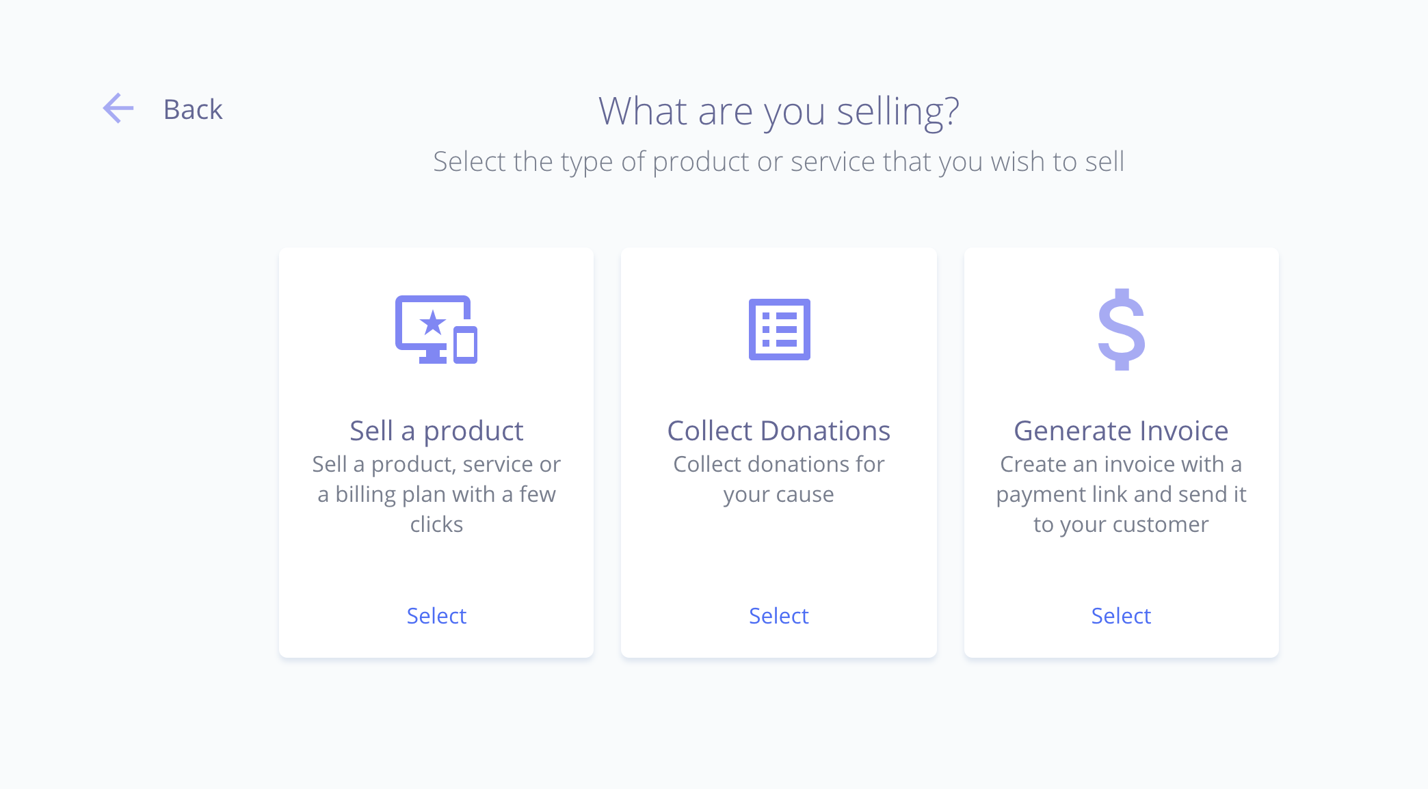Select the Generate Invoice option
This screenshot has height=789, width=1428.
(x=1120, y=614)
